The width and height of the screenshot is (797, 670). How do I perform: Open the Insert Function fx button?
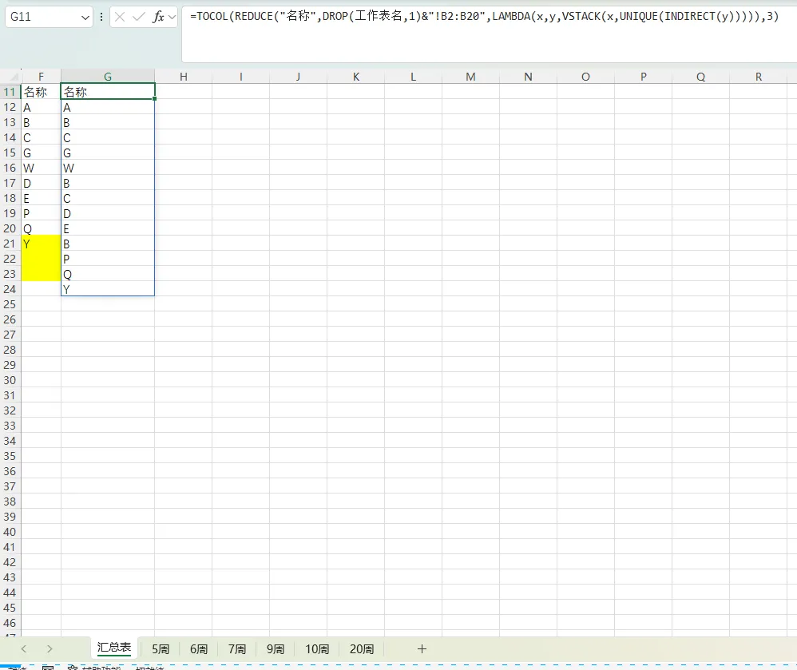pos(159,17)
